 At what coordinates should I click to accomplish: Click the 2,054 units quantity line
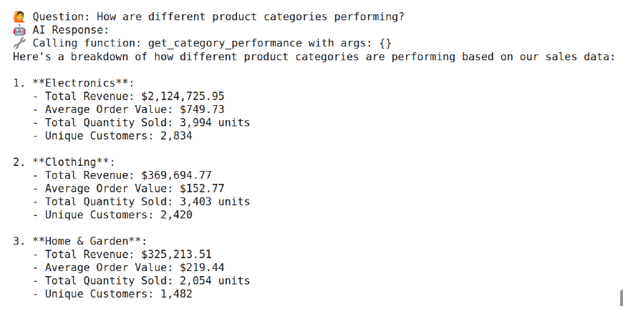point(141,280)
